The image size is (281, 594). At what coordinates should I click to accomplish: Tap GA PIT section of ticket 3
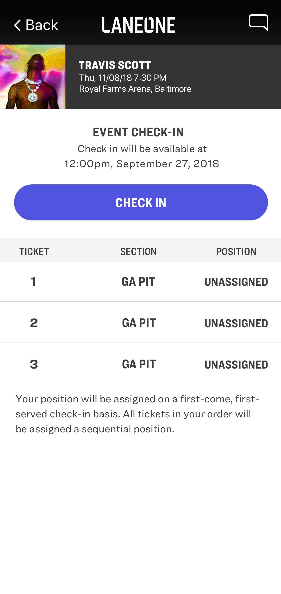point(139,364)
